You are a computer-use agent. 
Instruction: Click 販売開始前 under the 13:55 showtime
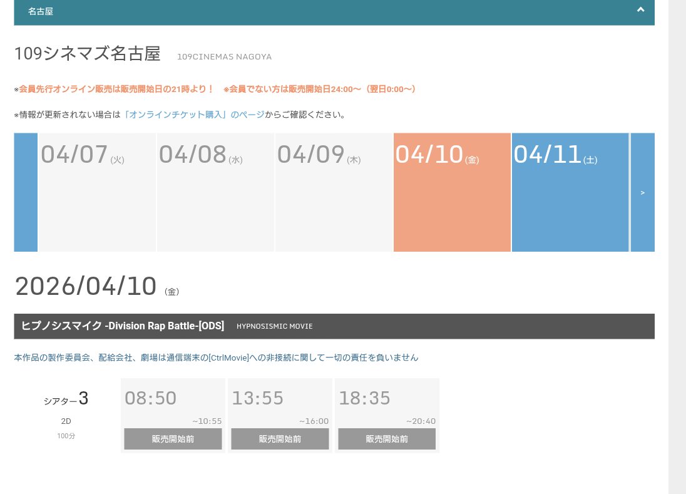[280, 439]
